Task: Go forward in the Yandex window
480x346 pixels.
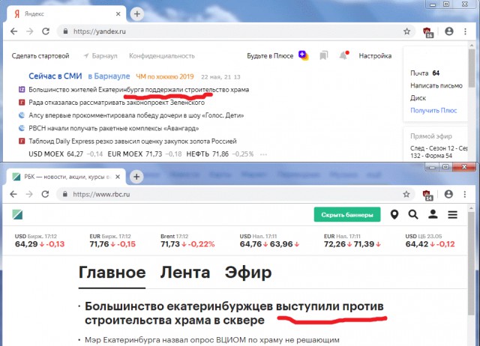Action: pos(30,31)
